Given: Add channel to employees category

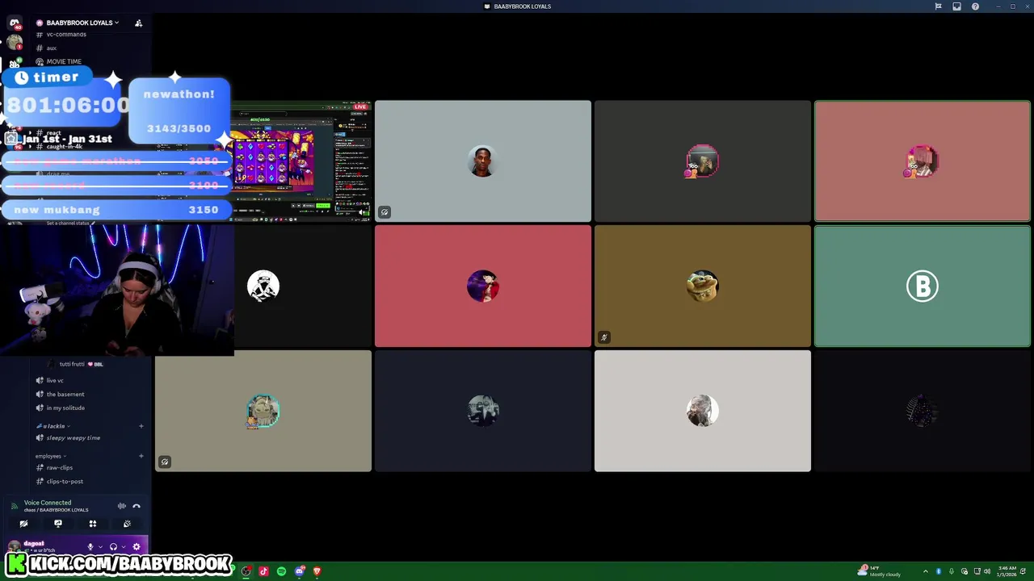Looking at the screenshot, I should [x=141, y=456].
